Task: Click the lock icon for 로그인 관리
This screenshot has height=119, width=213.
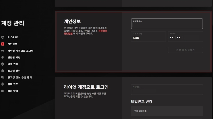Action: (3, 71)
